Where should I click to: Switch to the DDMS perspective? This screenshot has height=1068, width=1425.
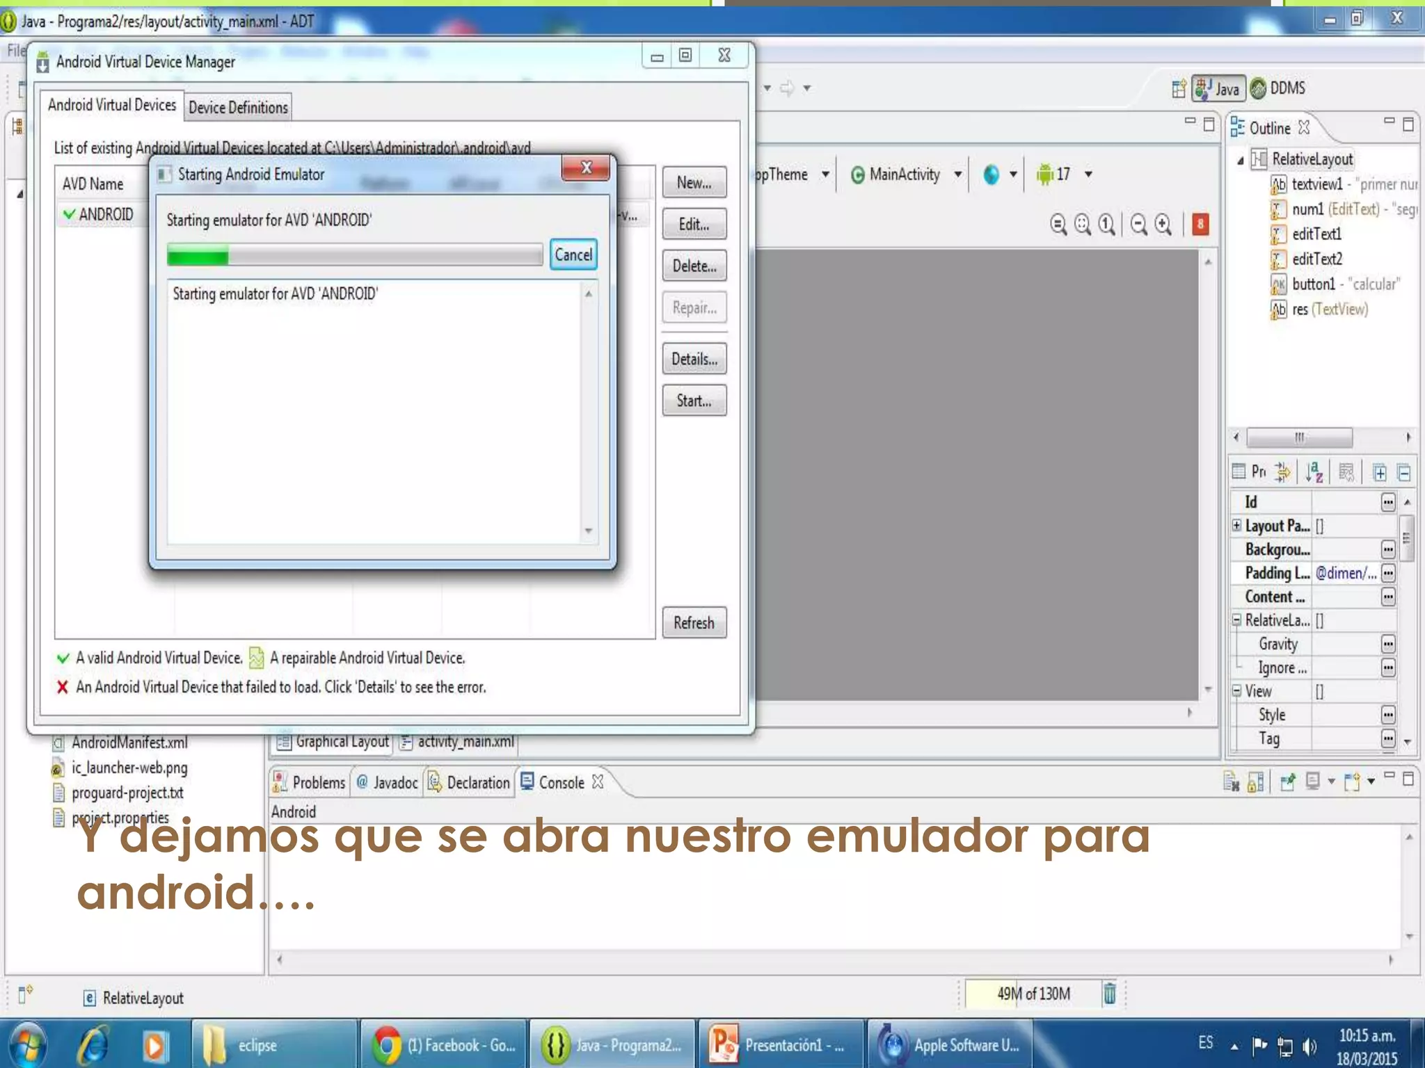tap(1278, 88)
